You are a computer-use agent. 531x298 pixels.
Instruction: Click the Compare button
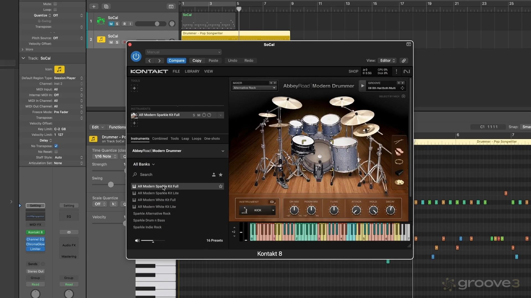(x=176, y=61)
